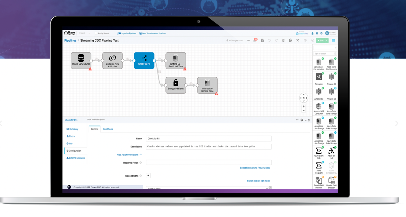Image resolution: width=406 pixels, height=217 pixels.
Task: Open the notifications bell in the header
Action: [x=312, y=33]
